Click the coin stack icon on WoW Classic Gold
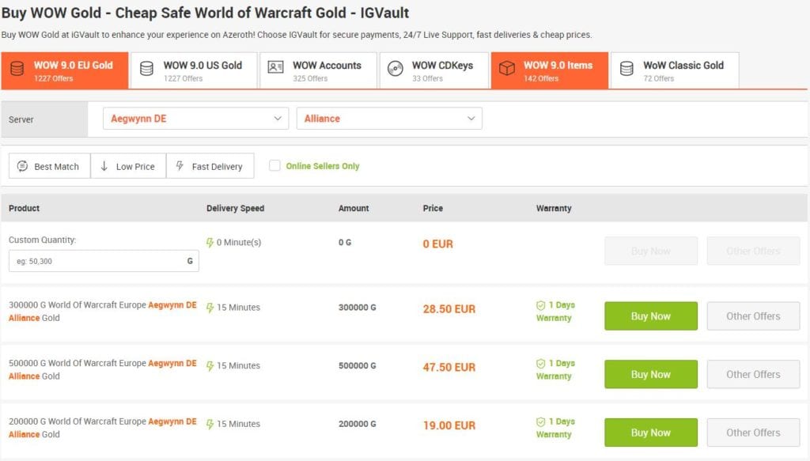Screen dimensions: 810x461 click(626, 69)
